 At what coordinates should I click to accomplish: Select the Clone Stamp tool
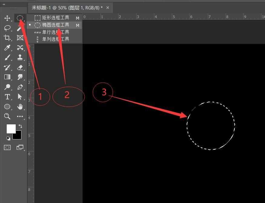pyautogui.click(x=20, y=57)
